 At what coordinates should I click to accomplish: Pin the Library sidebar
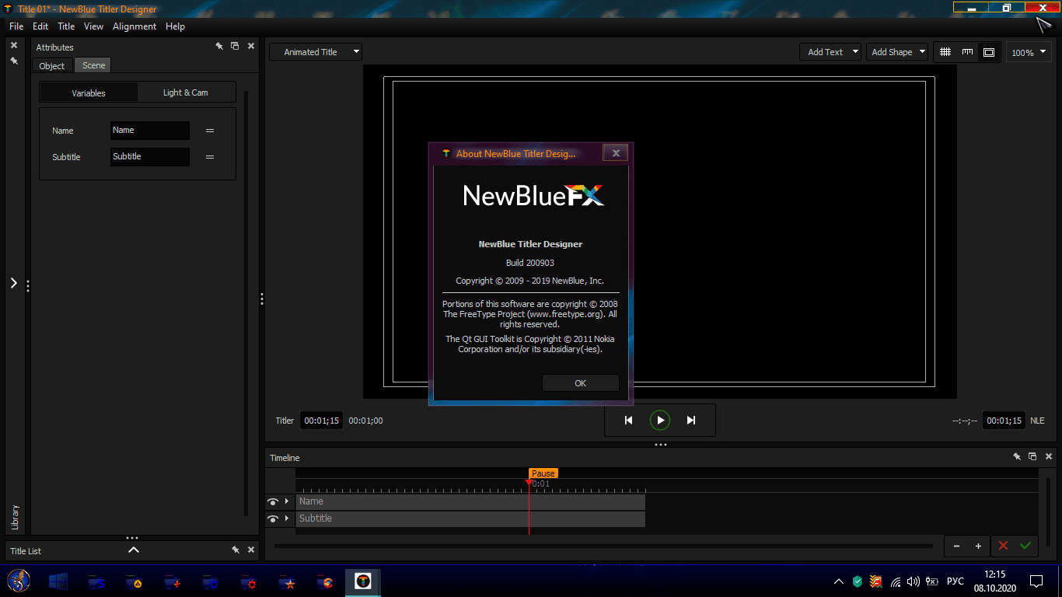pos(14,60)
